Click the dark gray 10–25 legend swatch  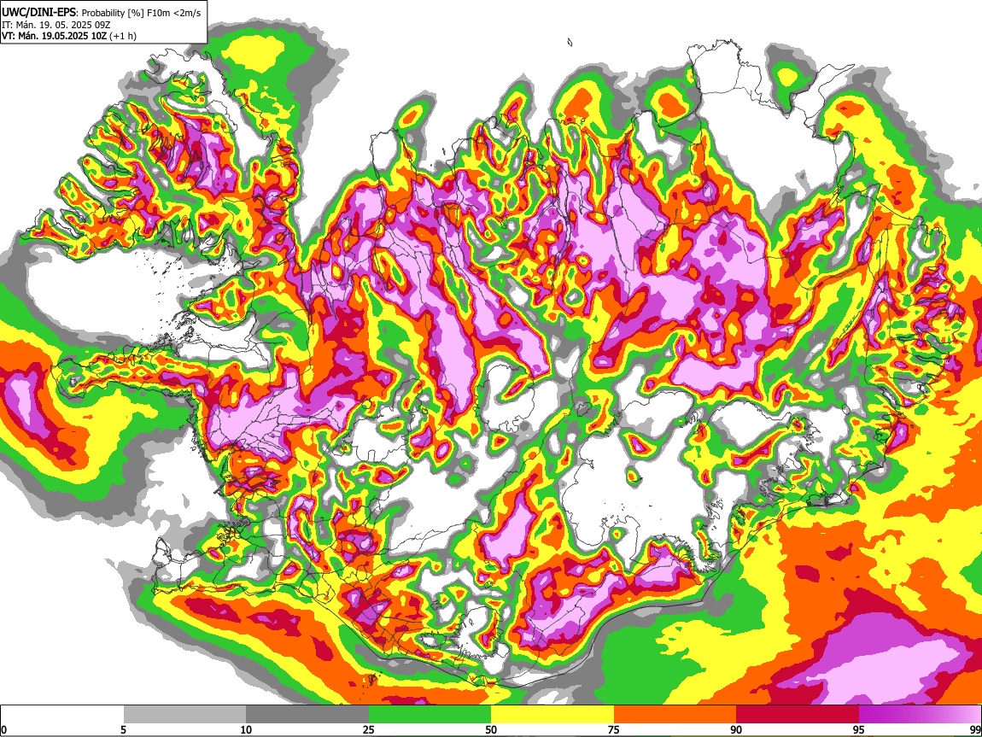pos(307,715)
